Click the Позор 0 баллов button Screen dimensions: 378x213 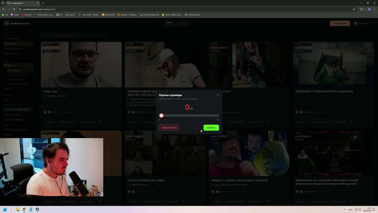[x=169, y=128]
